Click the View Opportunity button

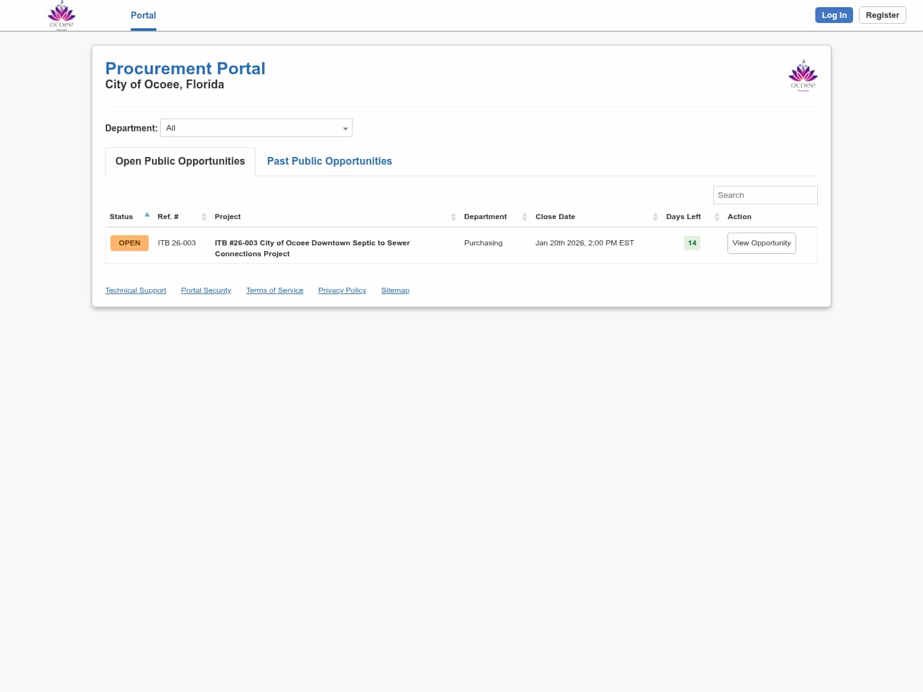coord(761,243)
